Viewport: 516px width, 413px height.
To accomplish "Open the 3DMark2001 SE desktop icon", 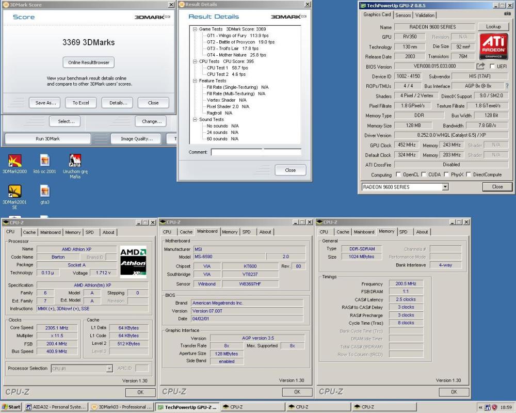I will point(14,192).
